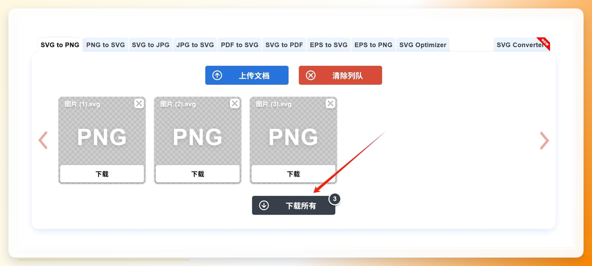The image size is (592, 266).
Task: Select the EPS to SVG tab
Action: pyautogui.click(x=329, y=45)
